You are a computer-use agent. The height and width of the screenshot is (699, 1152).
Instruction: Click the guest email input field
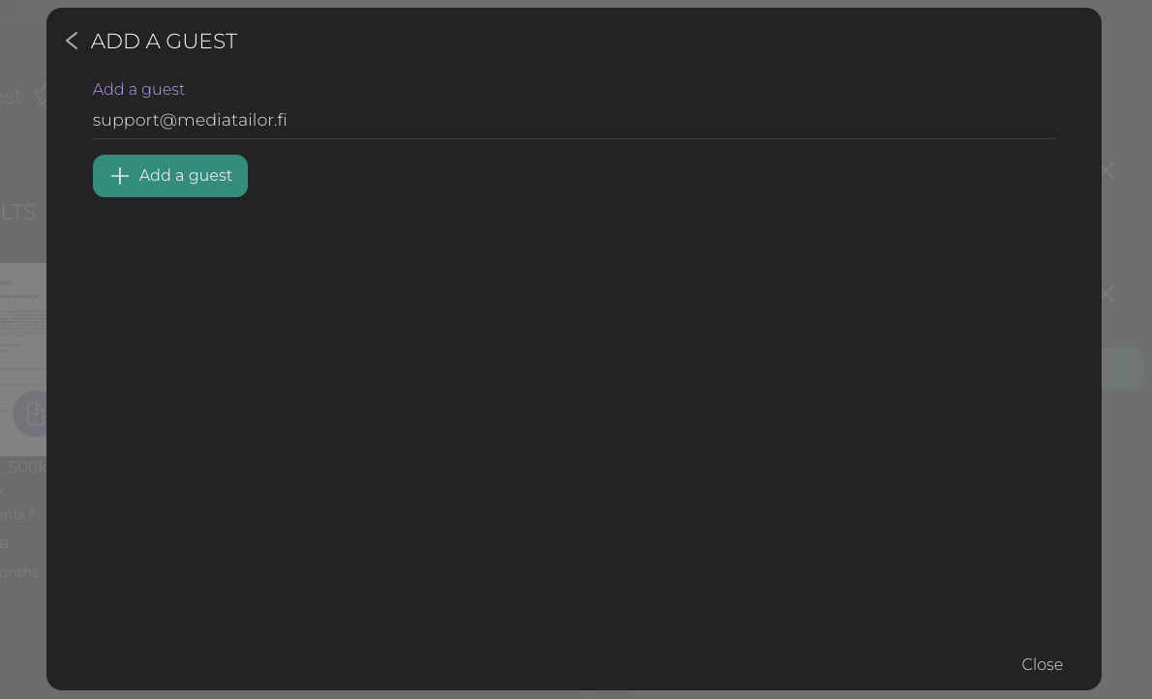573,120
